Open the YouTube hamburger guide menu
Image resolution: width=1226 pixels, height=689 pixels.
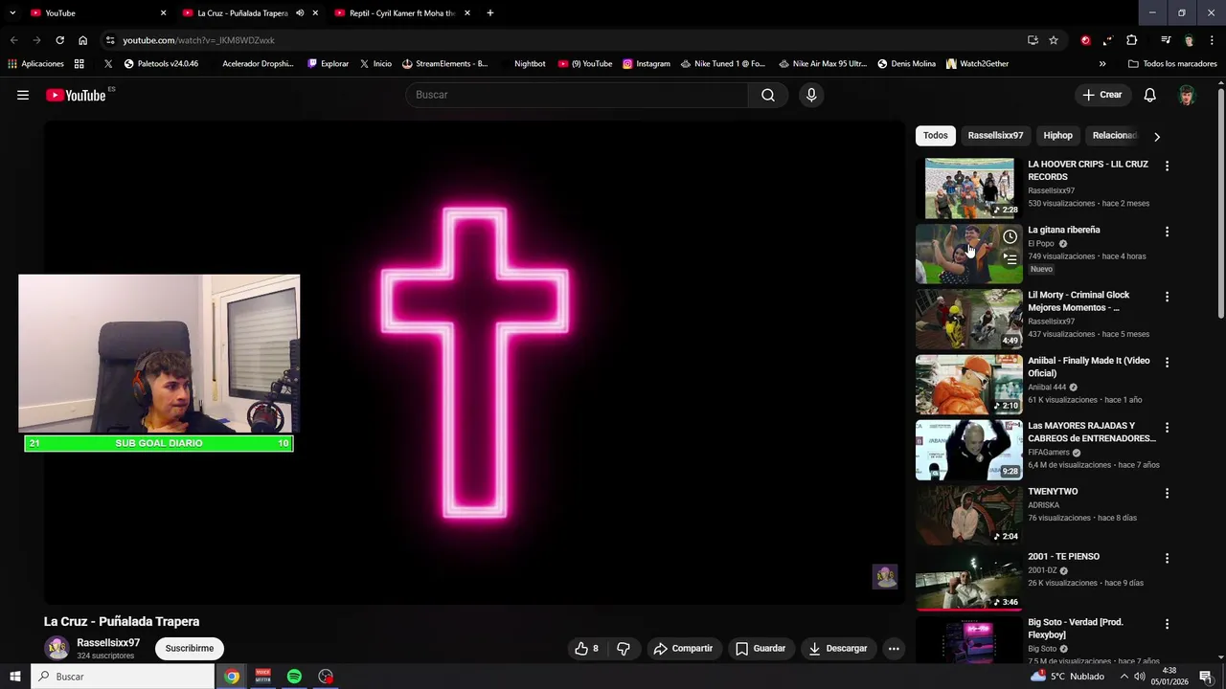coord(23,95)
